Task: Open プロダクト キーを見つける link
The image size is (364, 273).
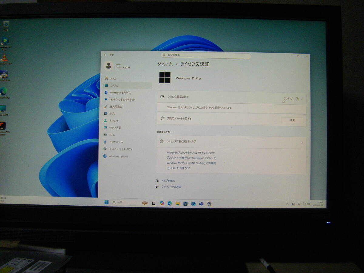Action: 179,168
